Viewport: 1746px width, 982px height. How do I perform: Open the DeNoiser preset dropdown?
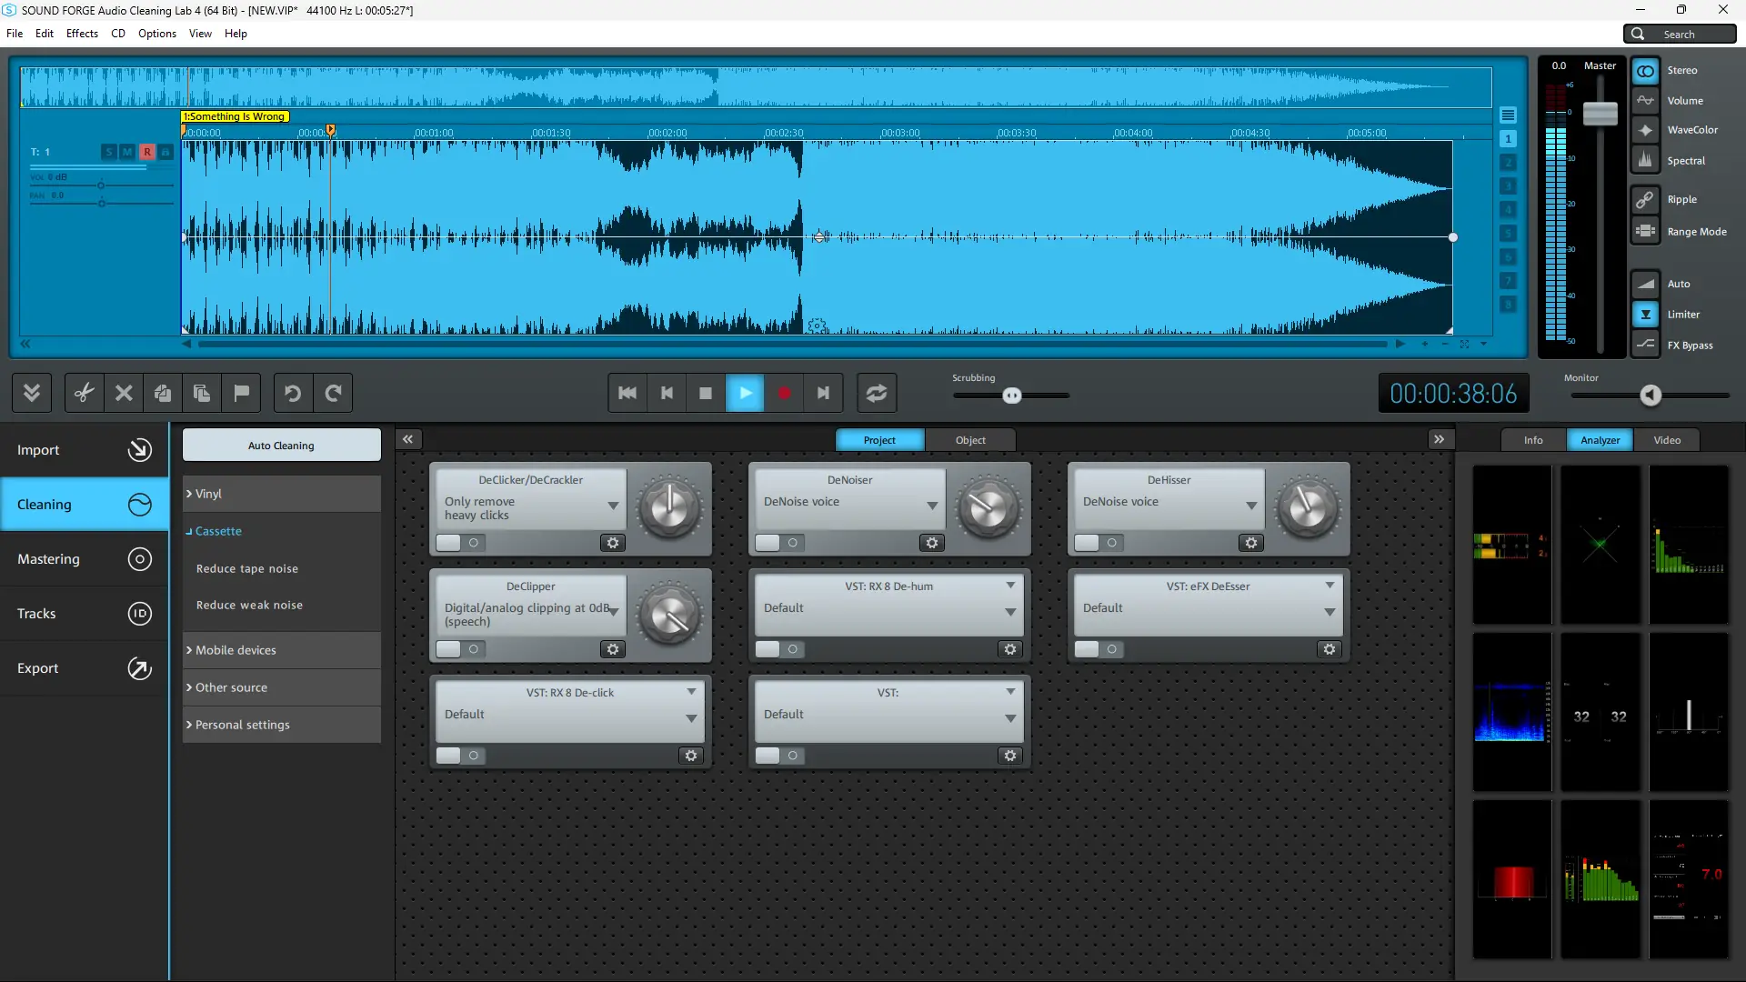[x=931, y=505]
